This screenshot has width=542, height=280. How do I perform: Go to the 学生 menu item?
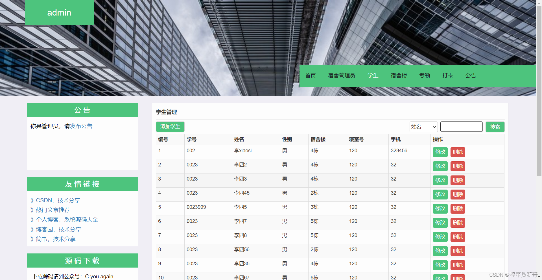click(373, 75)
